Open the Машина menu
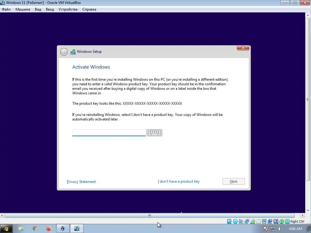The height and width of the screenshot is (233, 311). pyautogui.click(x=22, y=9)
